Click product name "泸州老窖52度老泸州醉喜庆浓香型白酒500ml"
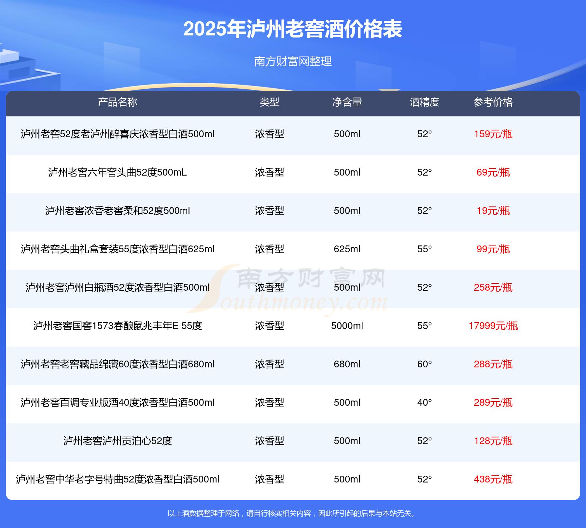The height and width of the screenshot is (528, 586). (118, 134)
